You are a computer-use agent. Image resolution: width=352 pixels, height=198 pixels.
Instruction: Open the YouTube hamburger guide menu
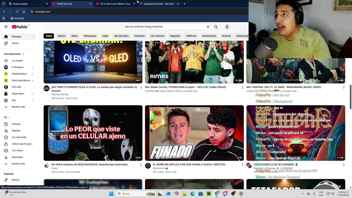pos(6,27)
